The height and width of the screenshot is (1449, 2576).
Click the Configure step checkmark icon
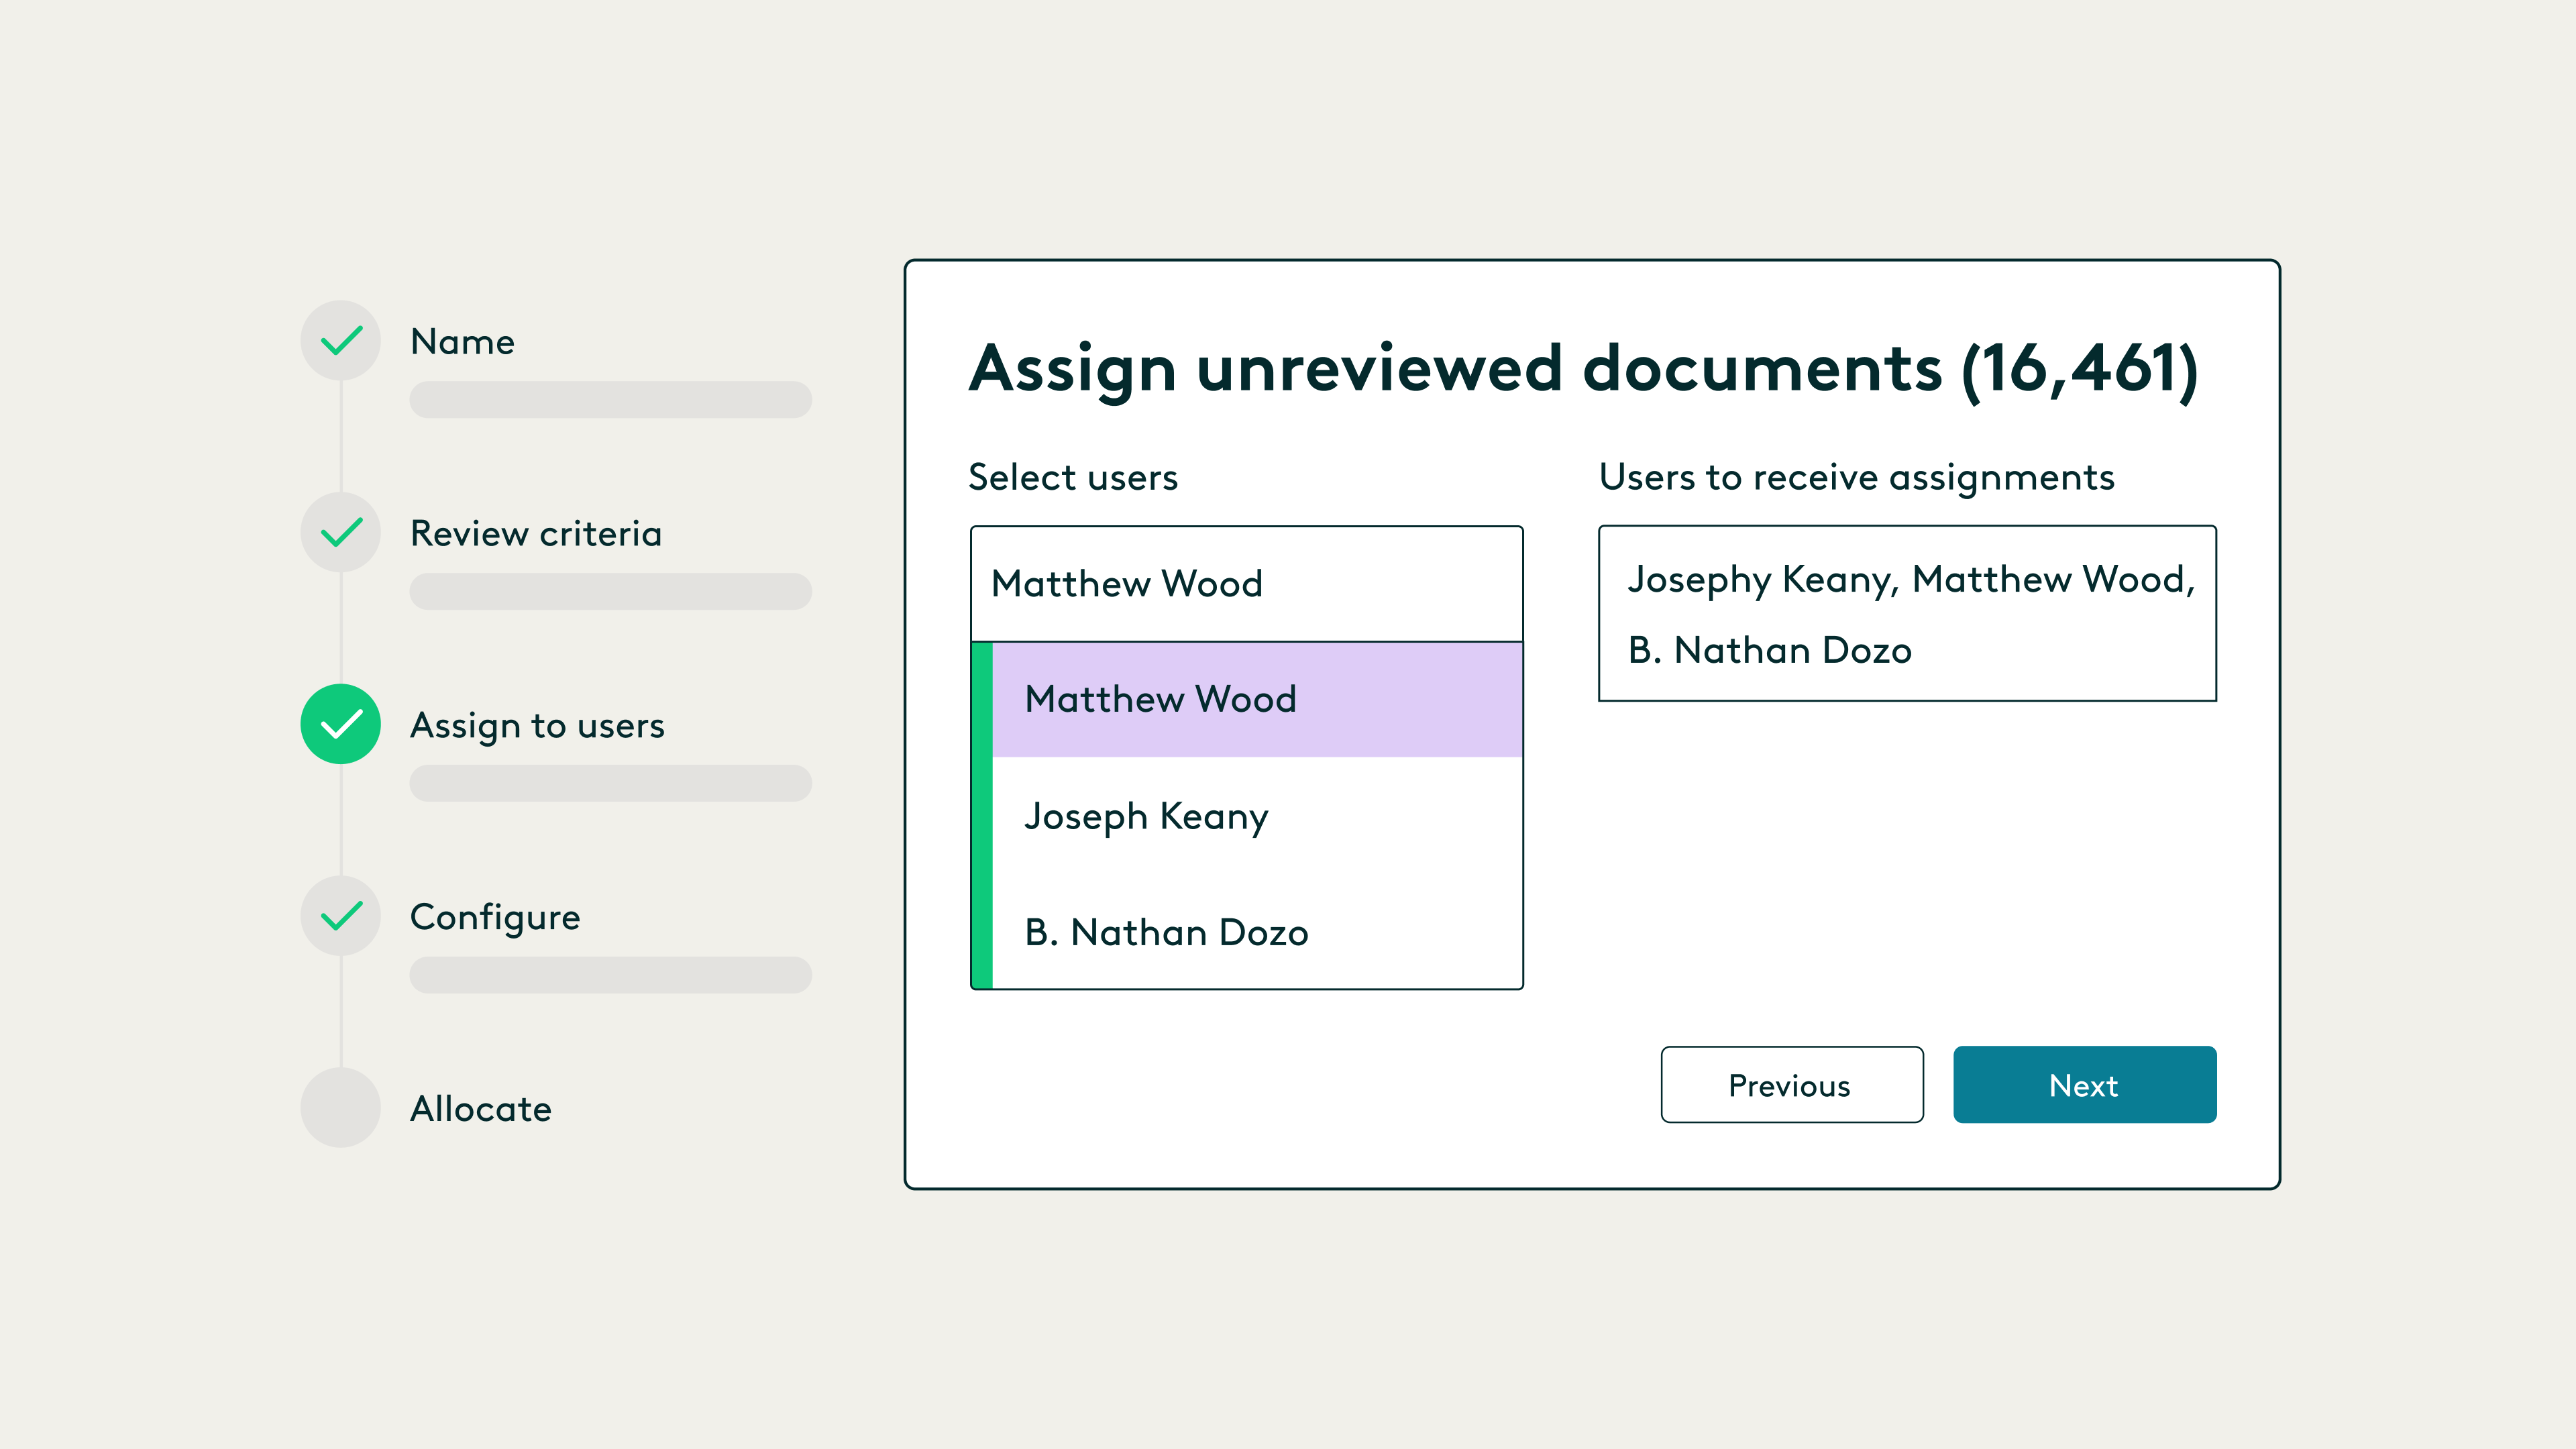click(x=340, y=916)
